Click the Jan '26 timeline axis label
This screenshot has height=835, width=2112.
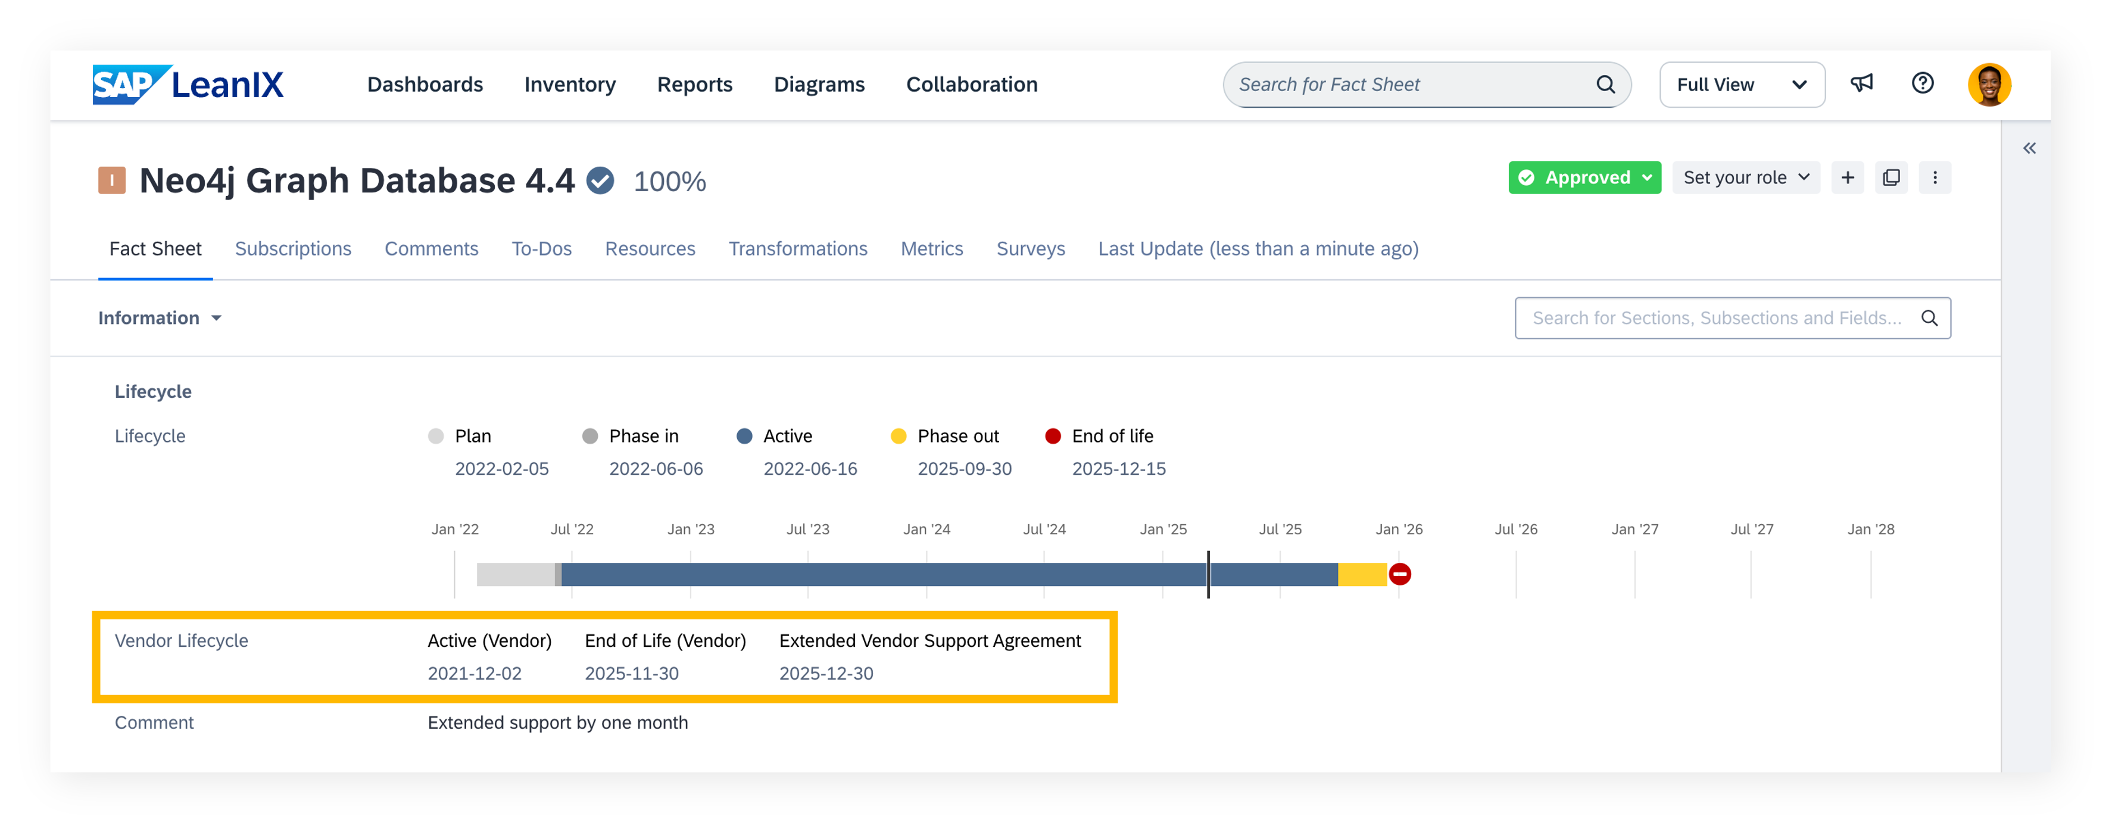[x=1399, y=530]
